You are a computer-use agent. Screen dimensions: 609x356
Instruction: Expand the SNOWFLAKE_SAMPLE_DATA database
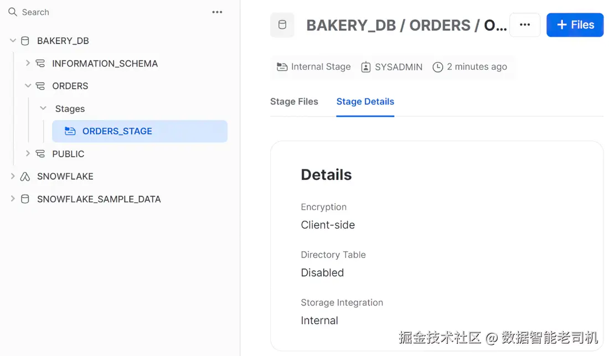click(x=13, y=199)
